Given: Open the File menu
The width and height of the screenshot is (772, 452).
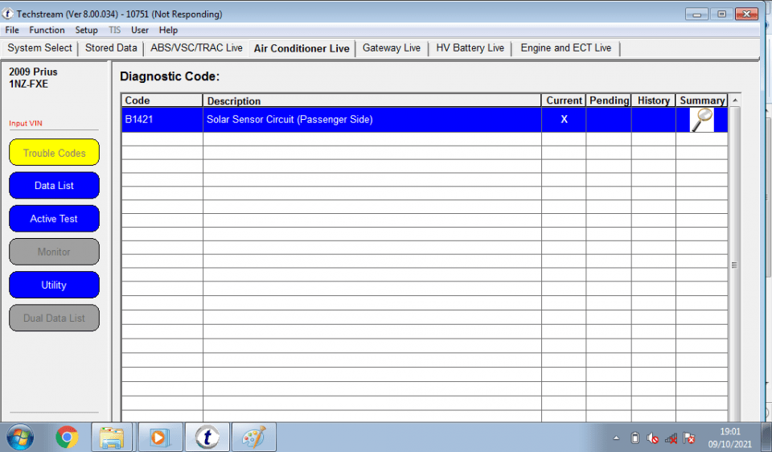Looking at the screenshot, I should click(12, 30).
